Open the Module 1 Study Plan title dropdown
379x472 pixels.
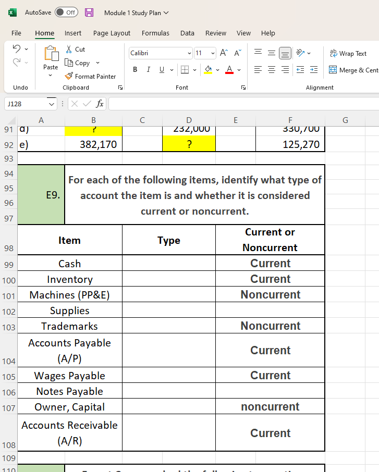tap(137, 13)
